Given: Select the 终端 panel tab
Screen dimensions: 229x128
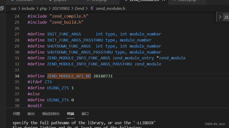Looking at the screenshot, I should pyautogui.click(x=71, y=114).
